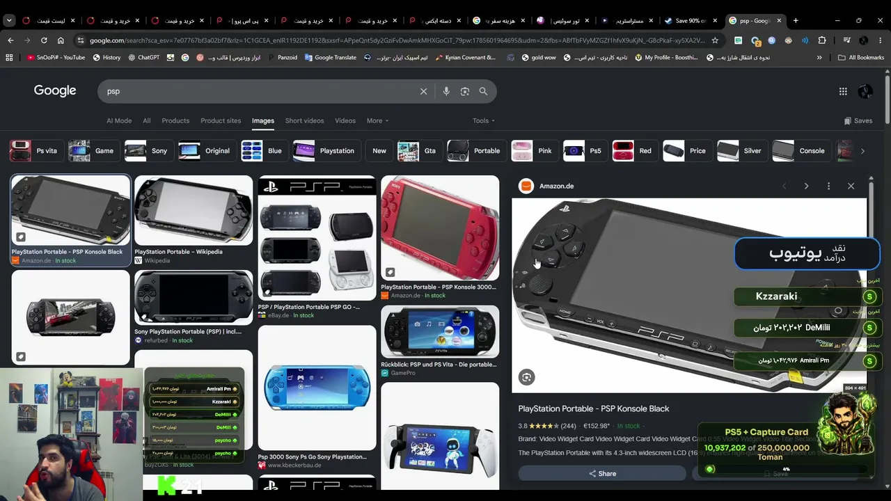
Task: Select the Images tab
Action: coord(263,120)
